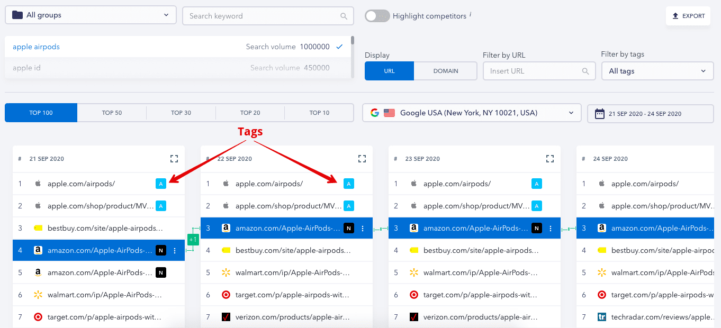Expand the 22 SEP 2020 column to fullscreen

pos(362,159)
